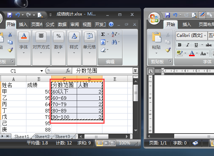214x156 pixels.
Task: Open the Number group dropdown in Excel
Action: tap(58, 53)
